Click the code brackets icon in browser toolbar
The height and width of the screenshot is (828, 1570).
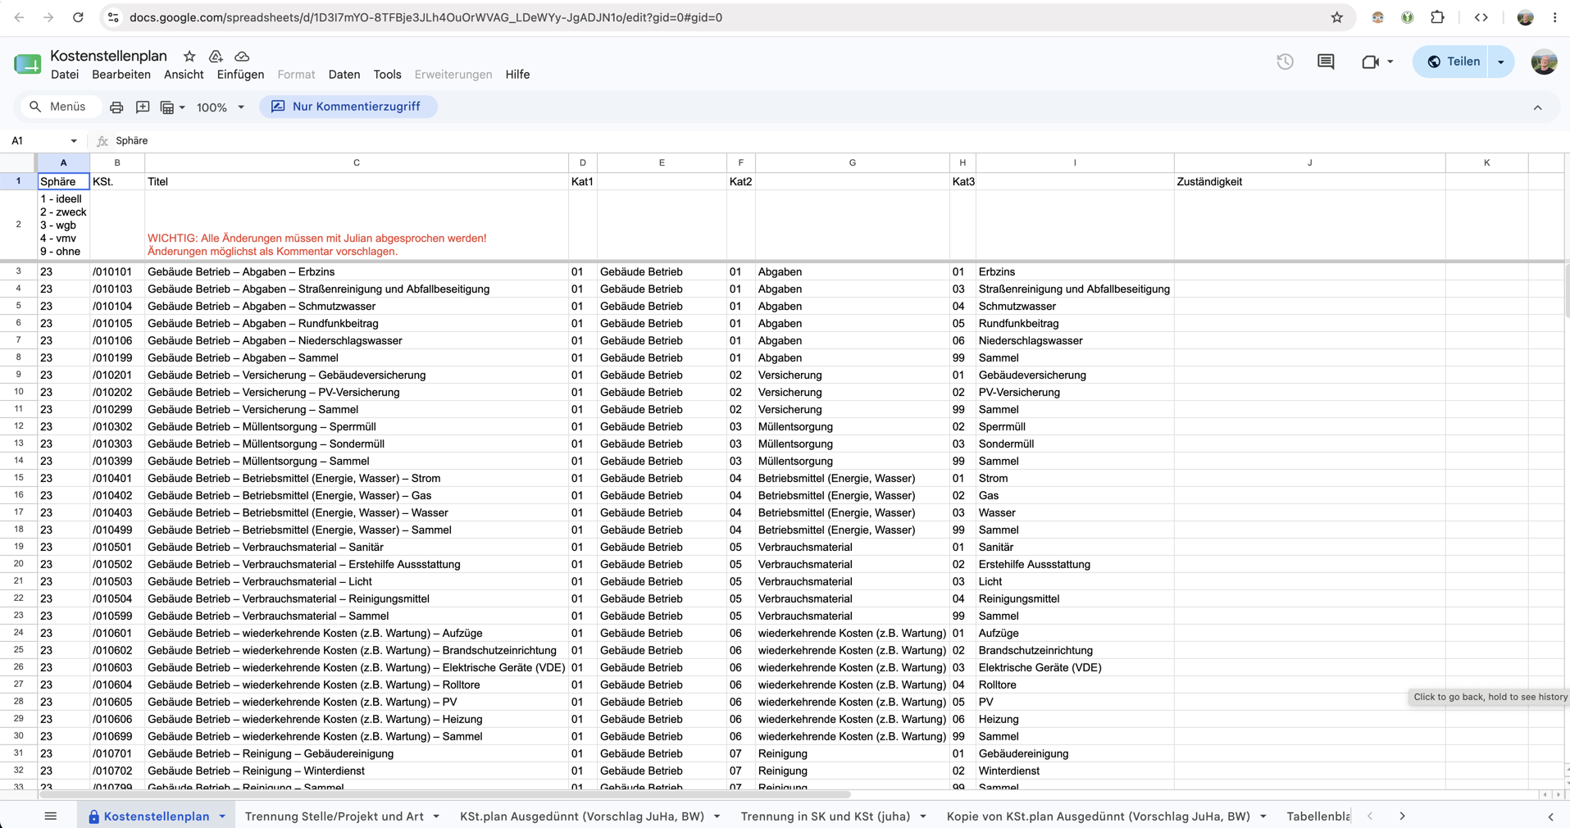pyautogui.click(x=1481, y=17)
